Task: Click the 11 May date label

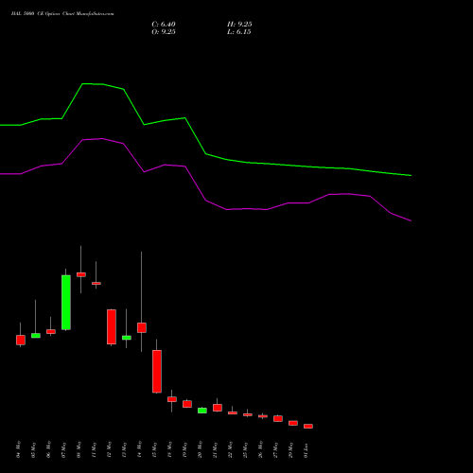Action: (x=94, y=449)
